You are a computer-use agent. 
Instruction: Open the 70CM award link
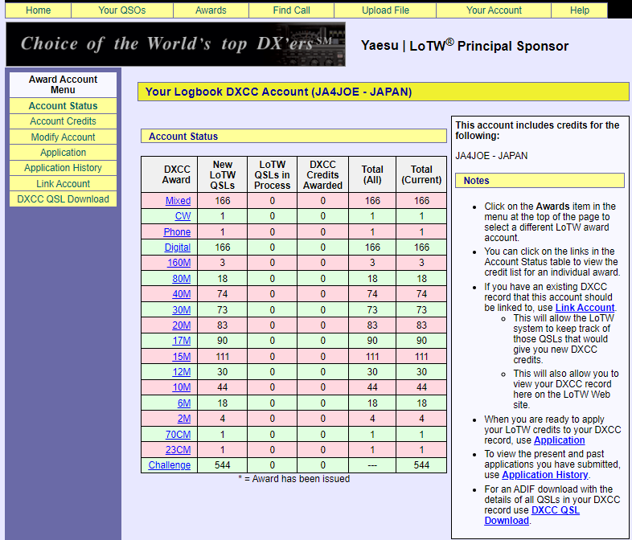178,435
